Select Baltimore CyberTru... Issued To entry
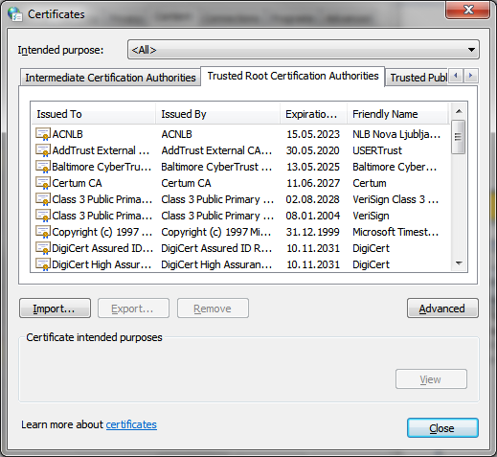Viewport: 497px width, 457px height. 102,167
